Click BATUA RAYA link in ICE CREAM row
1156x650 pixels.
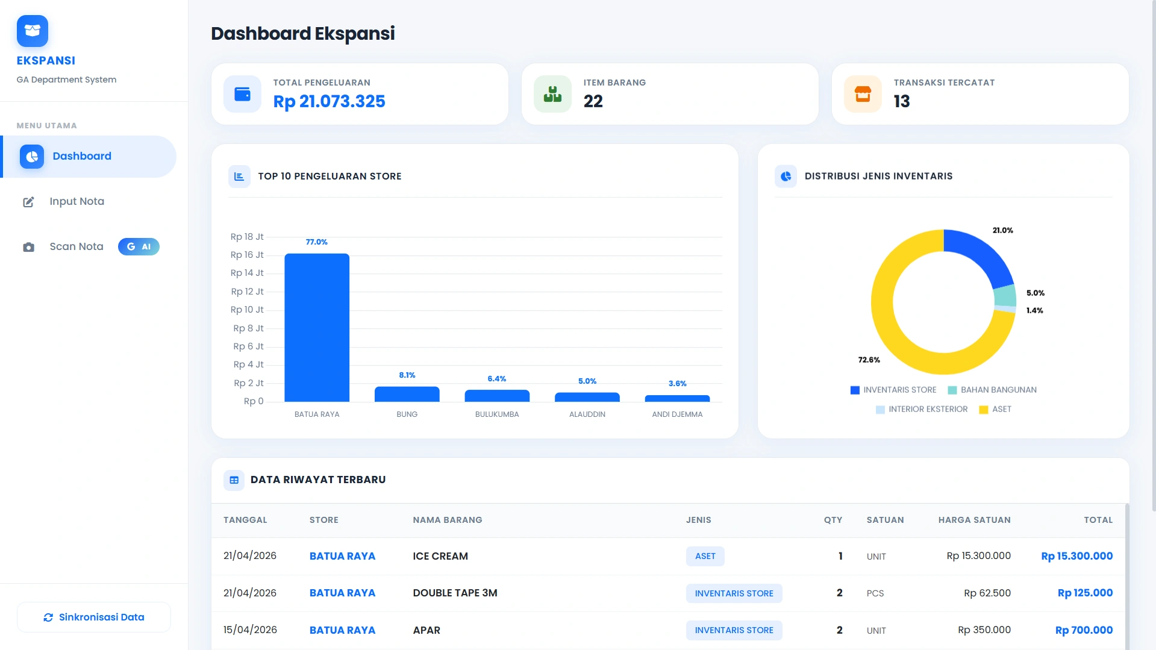tap(342, 556)
